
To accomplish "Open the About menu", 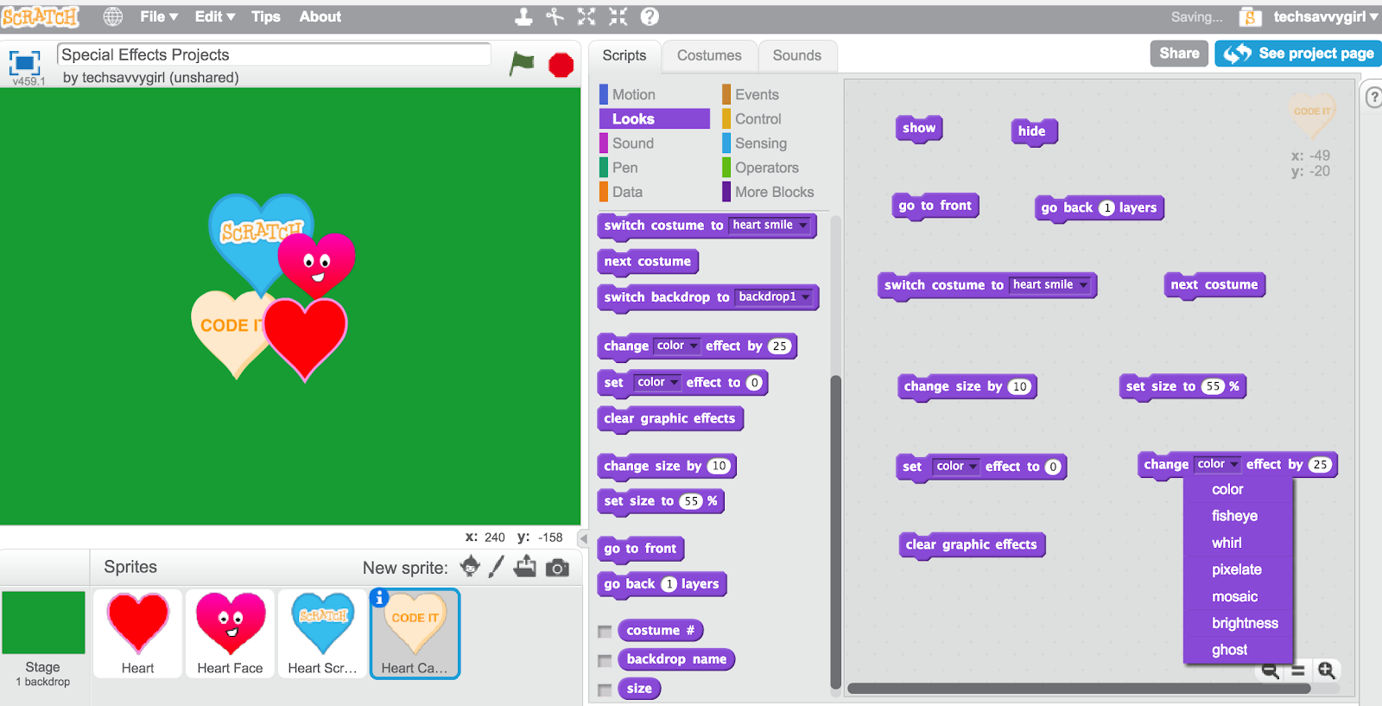I will pyautogui.click(x=320, y=16).
